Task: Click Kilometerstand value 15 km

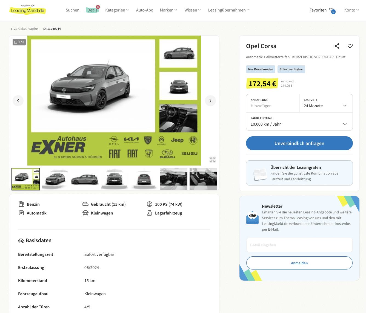Action: tap(90, 281)
